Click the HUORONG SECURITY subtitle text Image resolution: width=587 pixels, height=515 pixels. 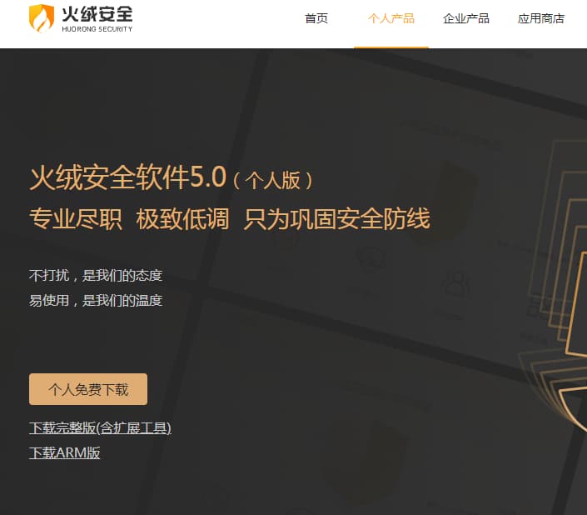(97, 29)
